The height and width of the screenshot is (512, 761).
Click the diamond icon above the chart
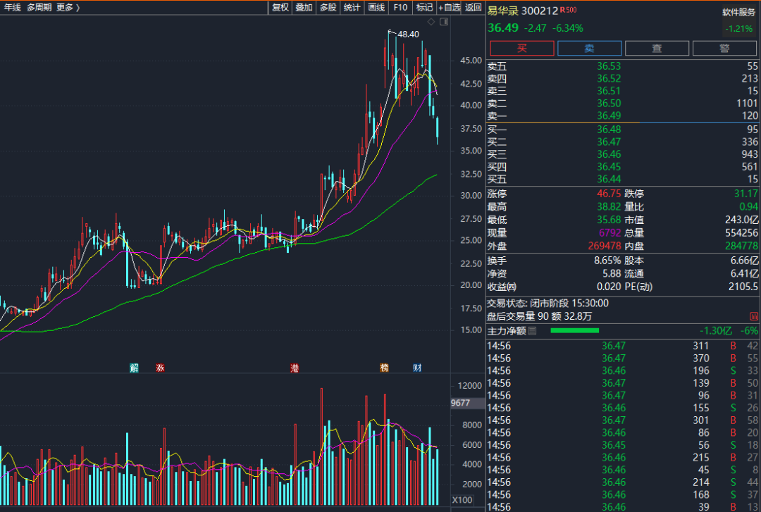(x=431, y=22)
